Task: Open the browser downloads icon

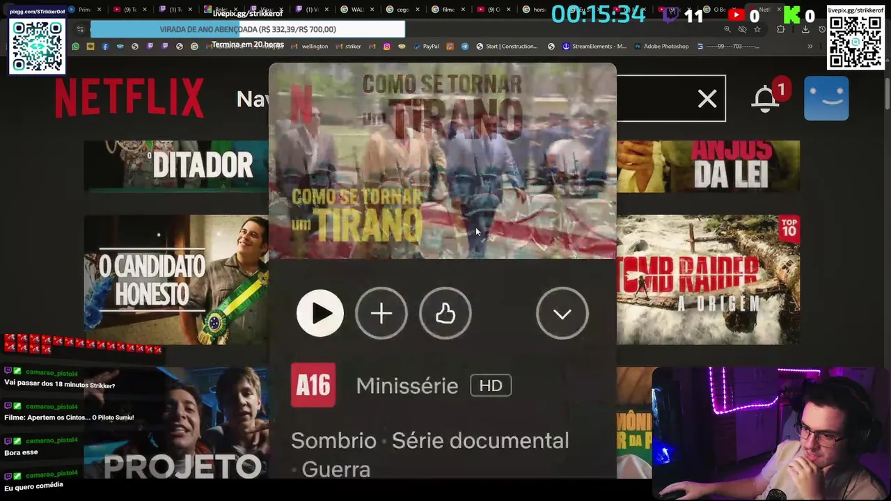Action: (805, 29)
